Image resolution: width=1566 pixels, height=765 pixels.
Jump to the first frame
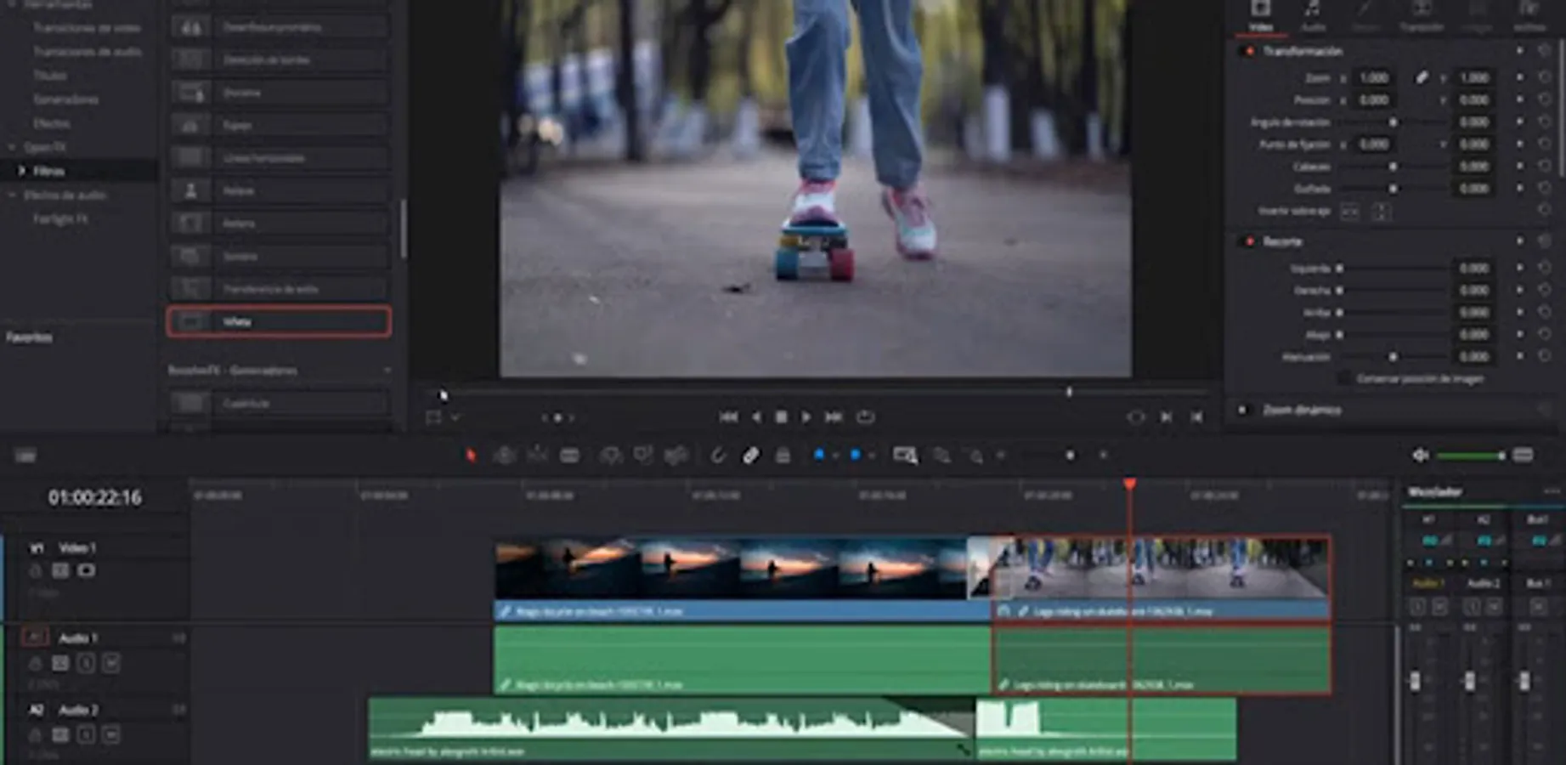(728, 417)
